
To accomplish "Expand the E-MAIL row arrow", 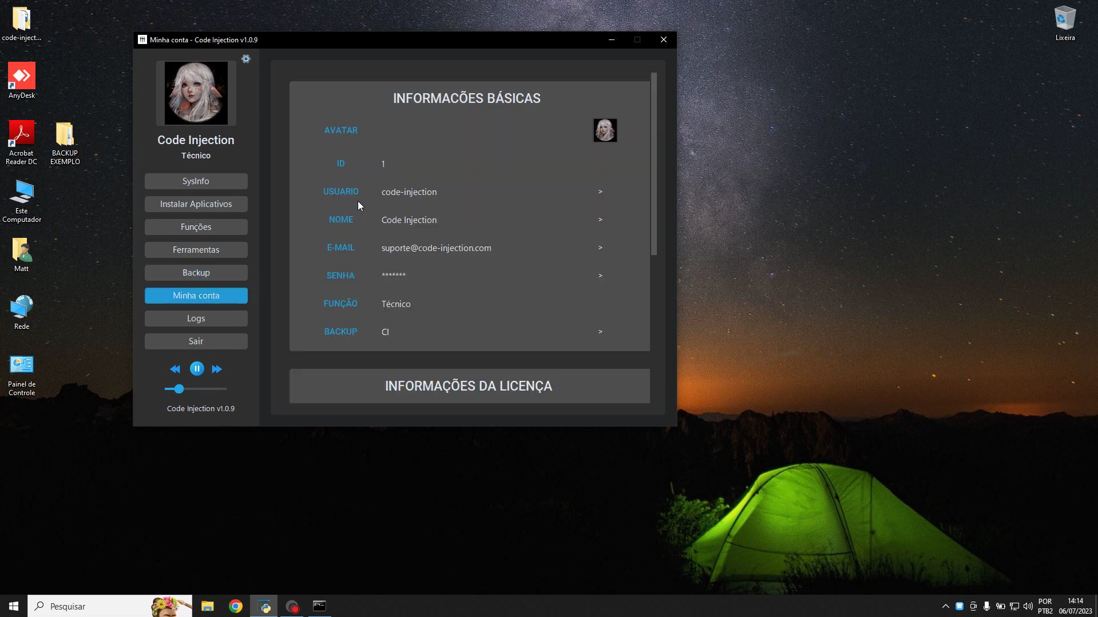I will pos(600,248).
